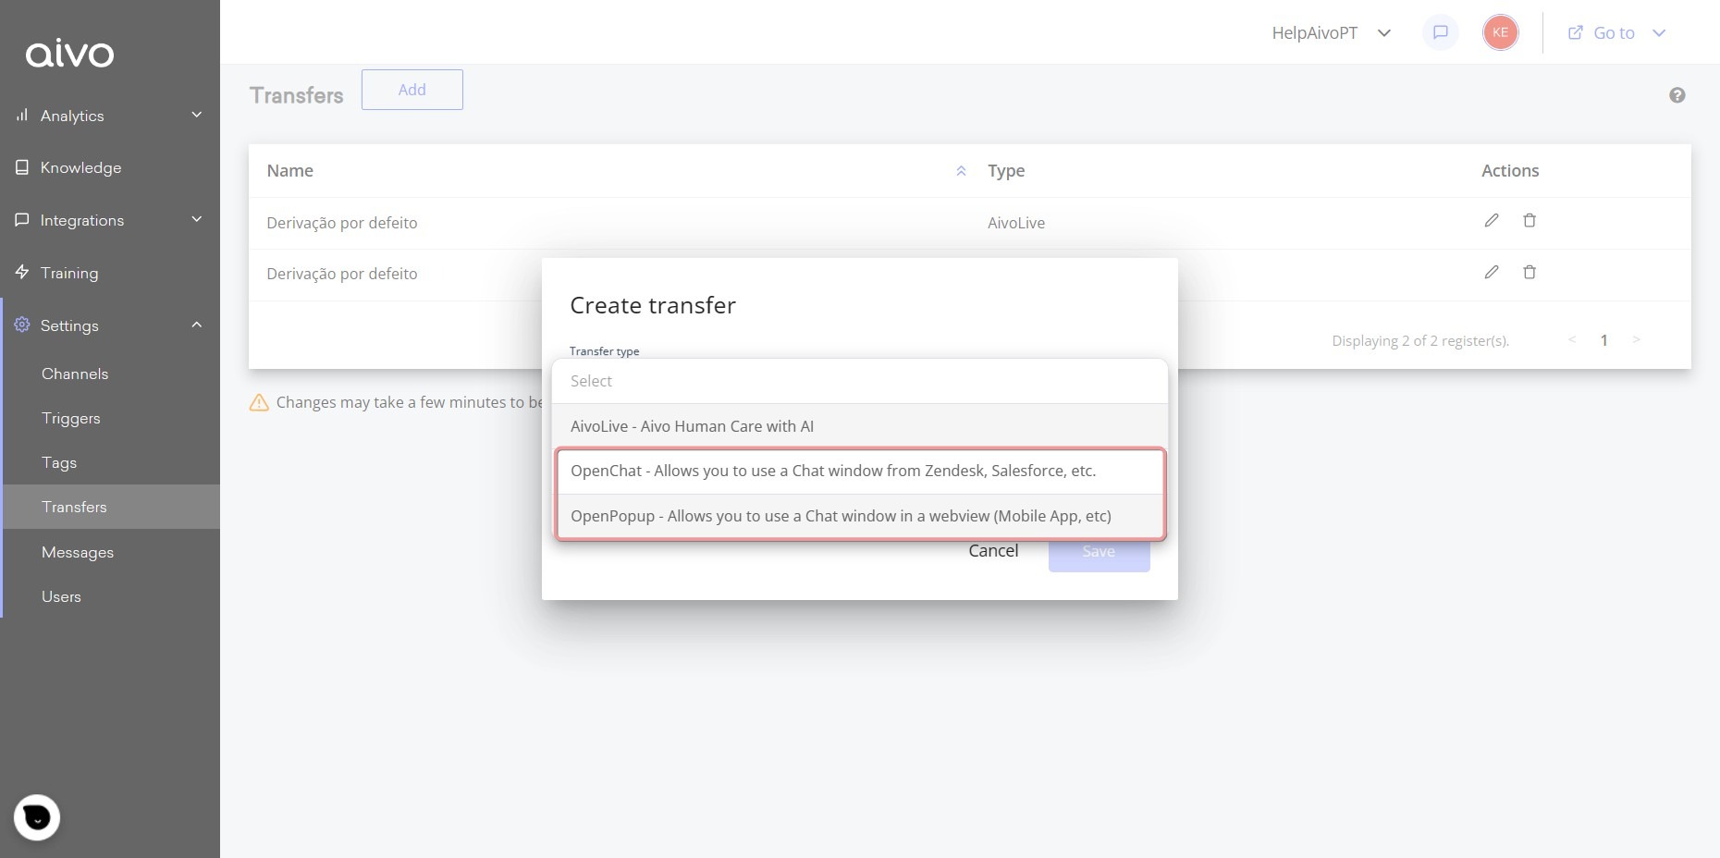
Task: Click the Training lightning icon
Action: (x=22, y=272)
